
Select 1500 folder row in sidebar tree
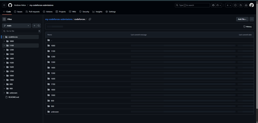(x=20, y=63)
